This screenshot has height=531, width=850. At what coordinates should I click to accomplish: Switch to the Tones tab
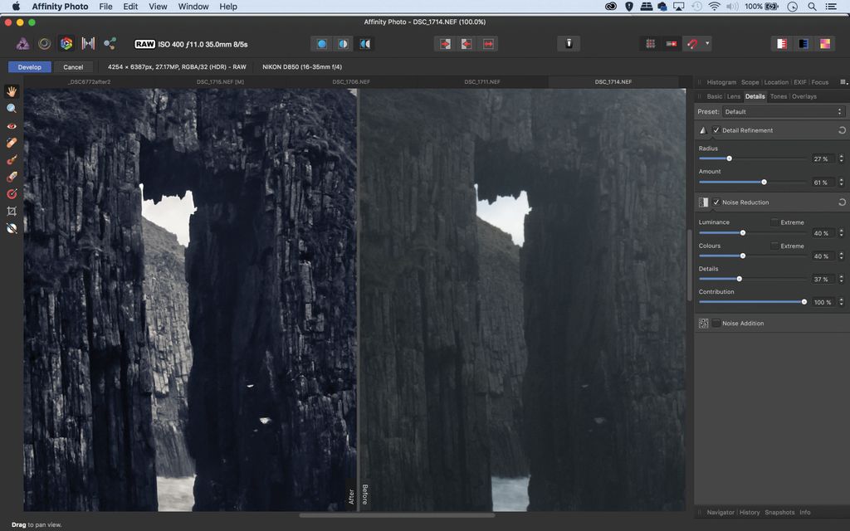[x=778, y=96]
